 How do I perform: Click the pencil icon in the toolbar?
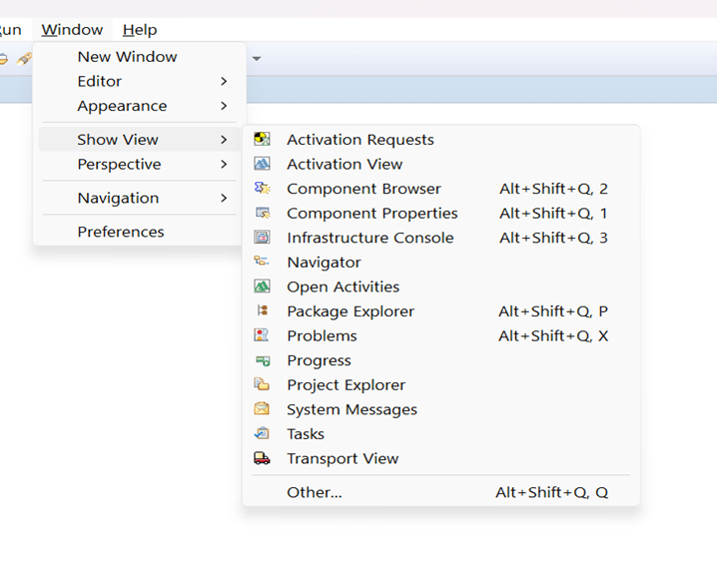pos(24,59)
